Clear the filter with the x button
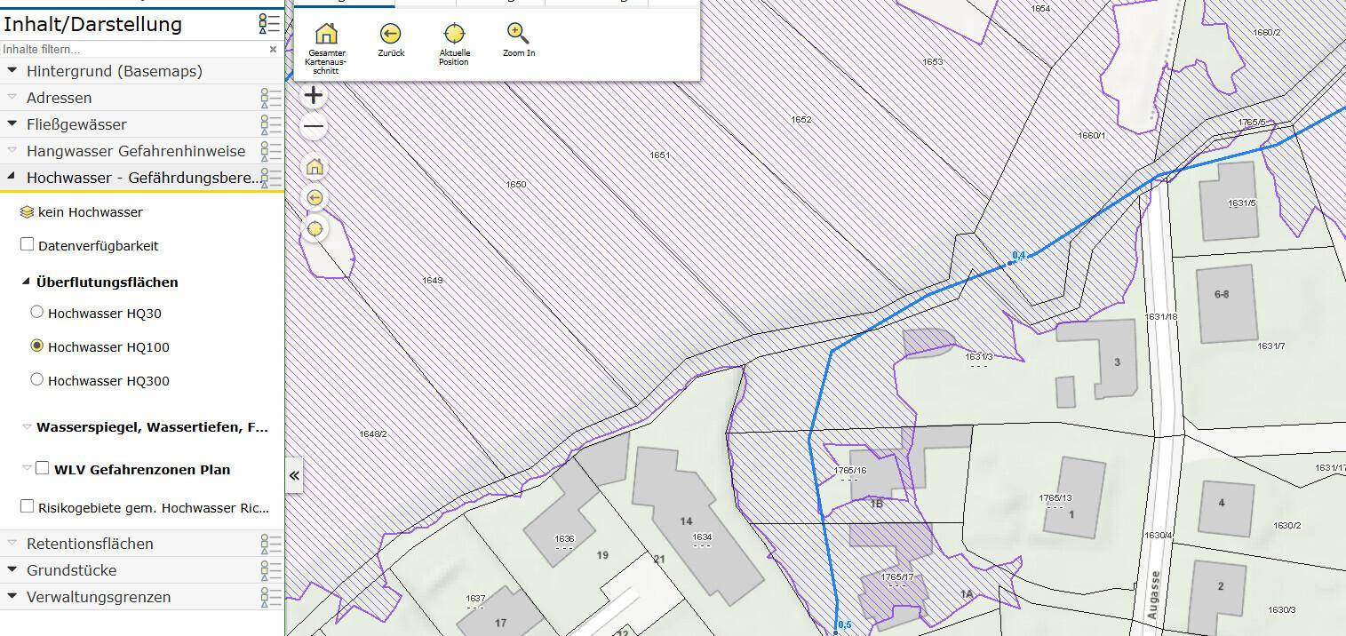This screenshot has width=1346, height=636. (x=273, y=50)
